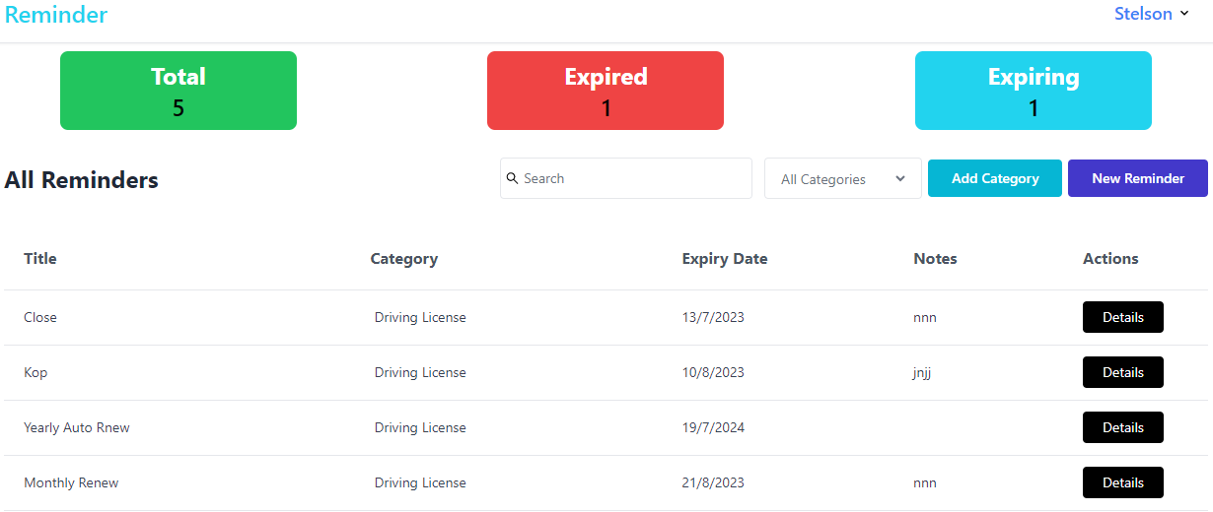Select the Yearly Auto Rnew row title
The image size is (1213, 512).
[77, 427]
